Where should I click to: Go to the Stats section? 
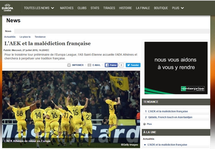tap(95, 8)
